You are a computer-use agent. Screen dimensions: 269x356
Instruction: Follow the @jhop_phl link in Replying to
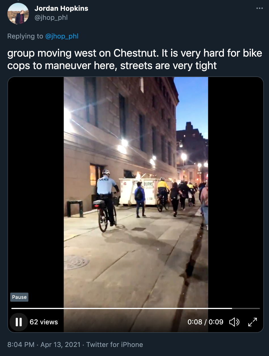click(x=62, y=36)
